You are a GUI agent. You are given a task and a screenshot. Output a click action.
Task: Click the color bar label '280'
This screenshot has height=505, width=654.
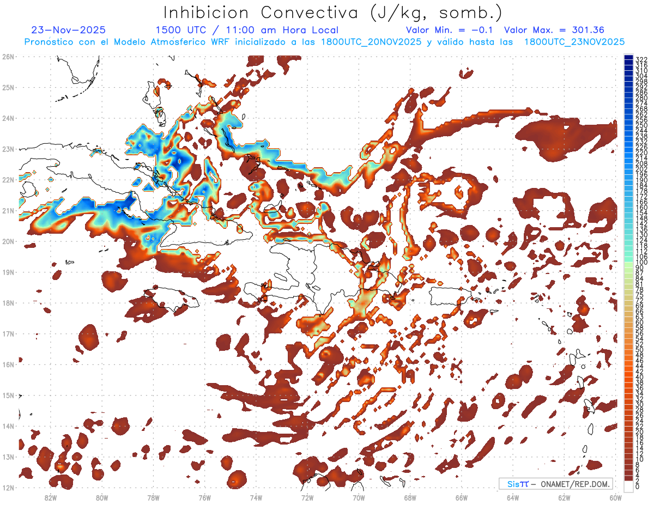[641, 98]
